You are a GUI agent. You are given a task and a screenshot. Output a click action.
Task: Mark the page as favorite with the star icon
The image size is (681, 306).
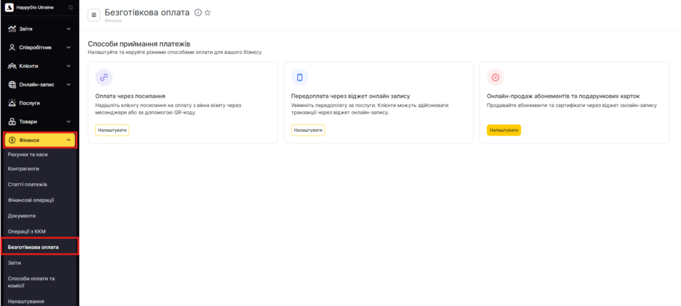207,13
